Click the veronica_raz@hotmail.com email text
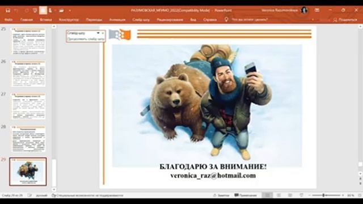This screenshot has width=363, height=204. pyautogui.click(x=213, y=176)
